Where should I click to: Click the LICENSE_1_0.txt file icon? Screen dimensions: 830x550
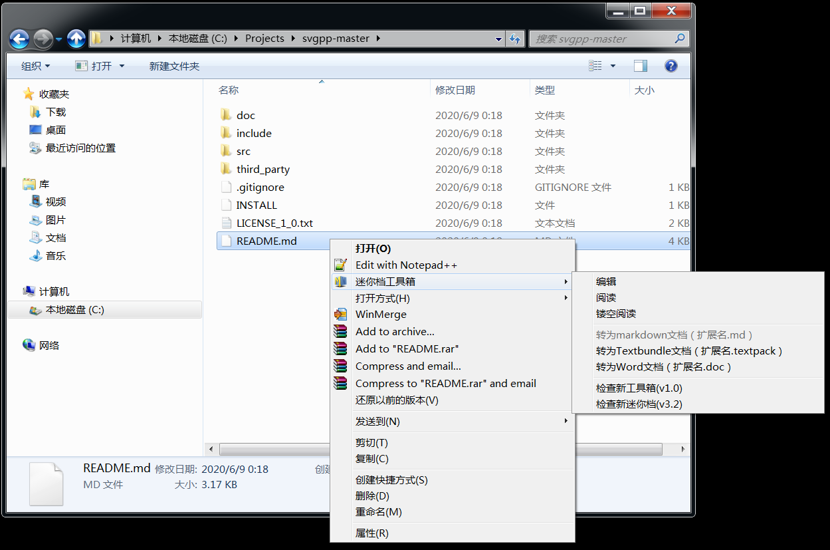[x=226, y=223]
